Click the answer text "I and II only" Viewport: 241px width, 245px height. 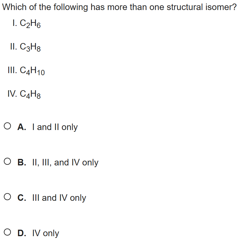pos(55,127)
